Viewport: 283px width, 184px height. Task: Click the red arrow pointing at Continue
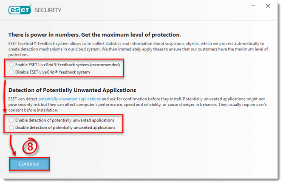(x=12, y=145)
